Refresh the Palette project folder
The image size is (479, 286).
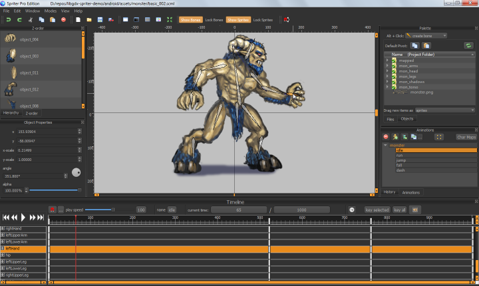pyautogui.click(x=468, y=46)
